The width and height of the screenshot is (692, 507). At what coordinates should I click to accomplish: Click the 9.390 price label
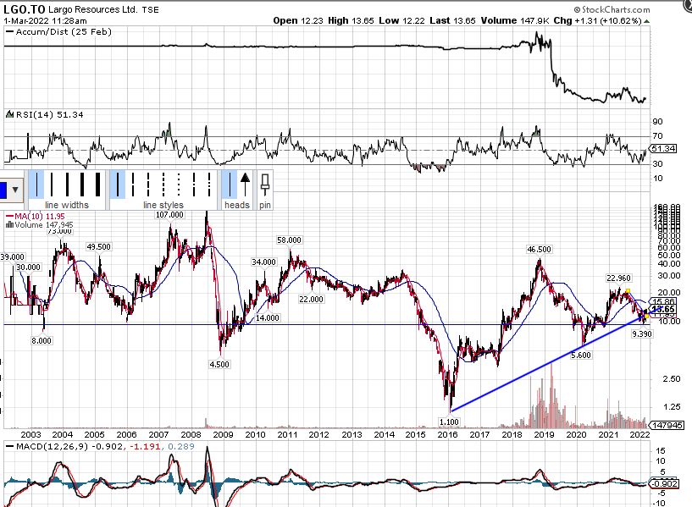(x=642, y=334)
